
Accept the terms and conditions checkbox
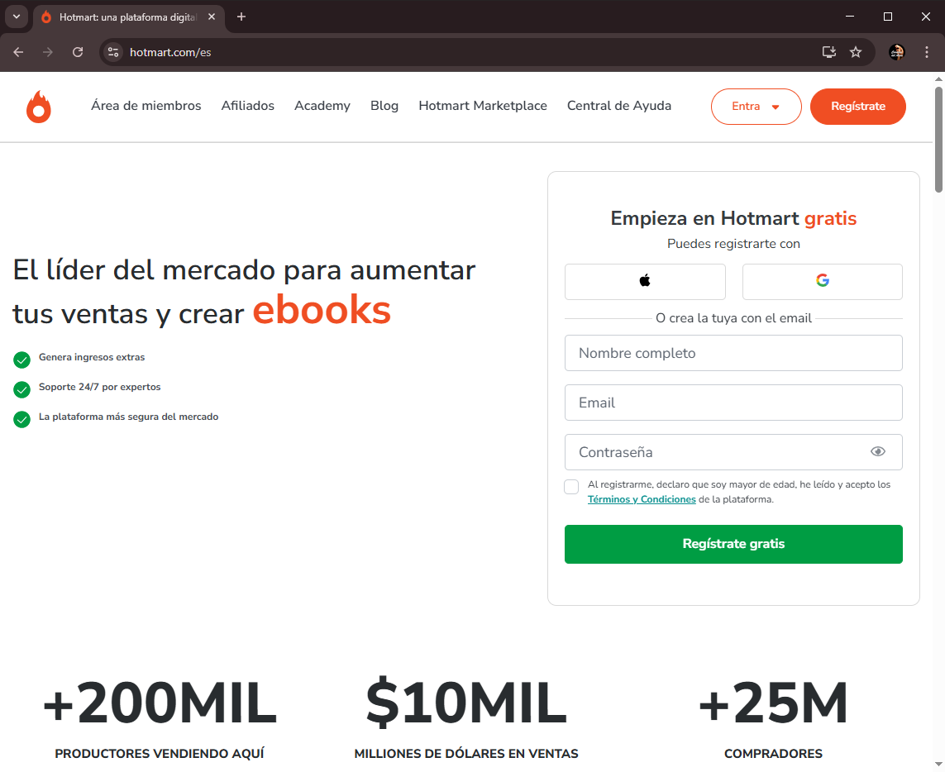571,486
